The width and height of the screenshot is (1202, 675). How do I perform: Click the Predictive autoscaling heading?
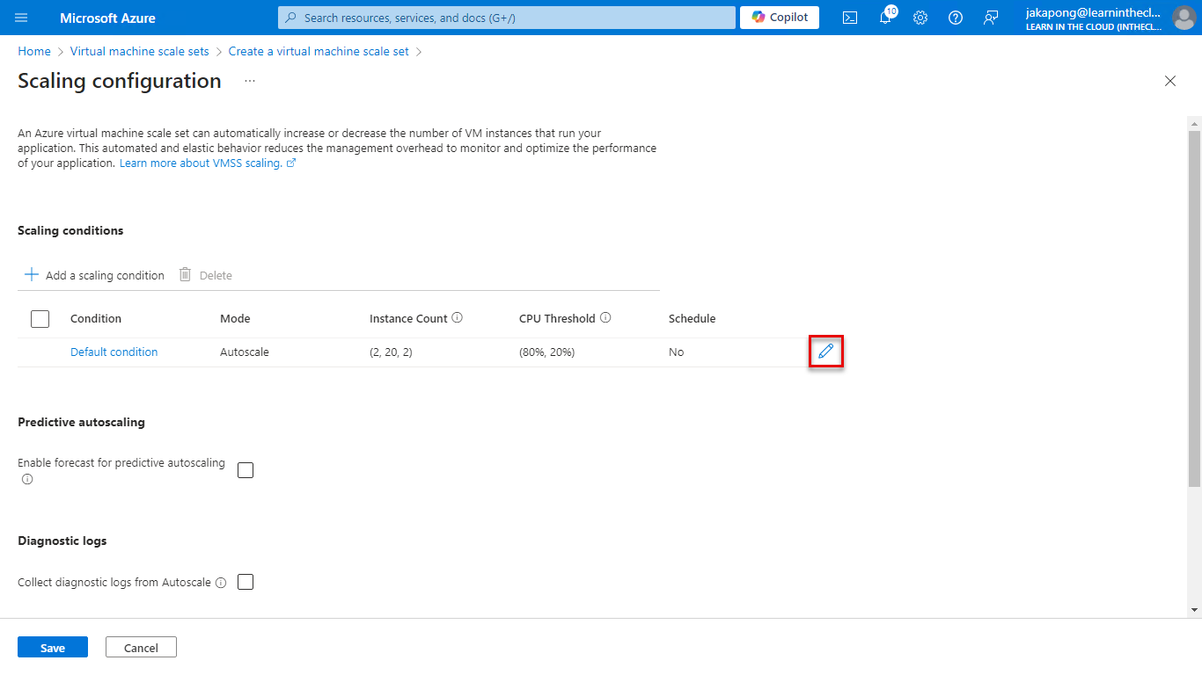(81, 422)
